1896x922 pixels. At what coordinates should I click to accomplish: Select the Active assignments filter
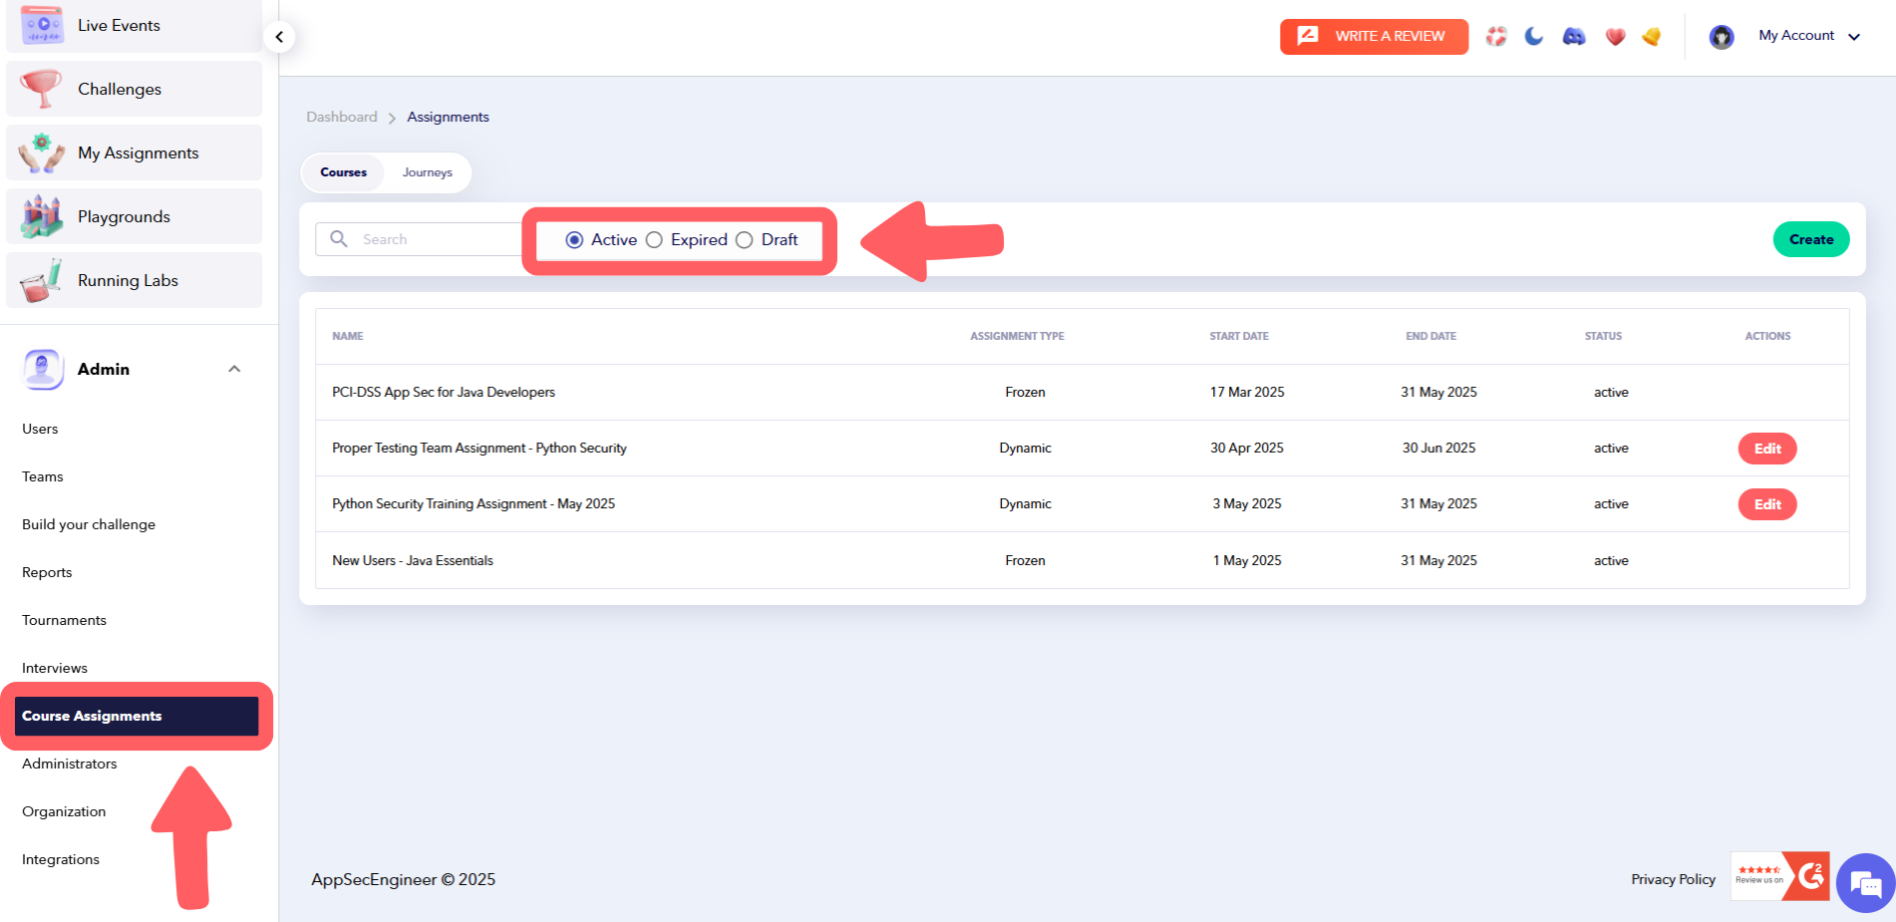point(573,239)
